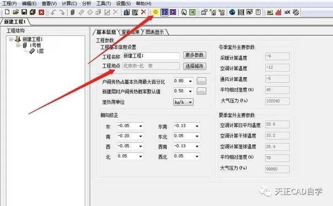Click the checklist notepad toolbar icon
This screenshot has width=333, height=206.
pyautogui.click(x=135, y=12)
